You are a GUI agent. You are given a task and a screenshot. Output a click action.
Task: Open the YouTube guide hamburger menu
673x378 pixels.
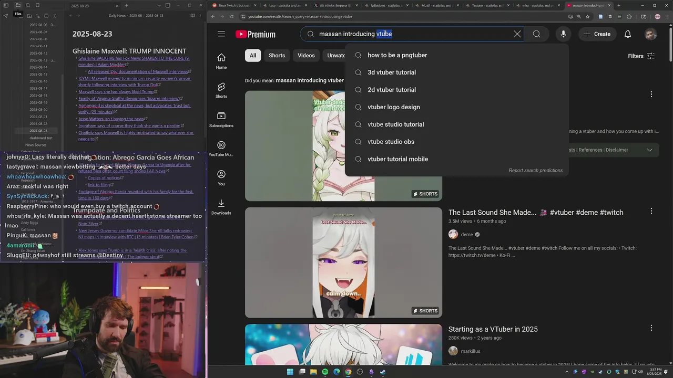(x=221, y=34)
